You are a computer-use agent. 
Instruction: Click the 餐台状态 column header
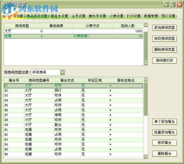(67, 80)
